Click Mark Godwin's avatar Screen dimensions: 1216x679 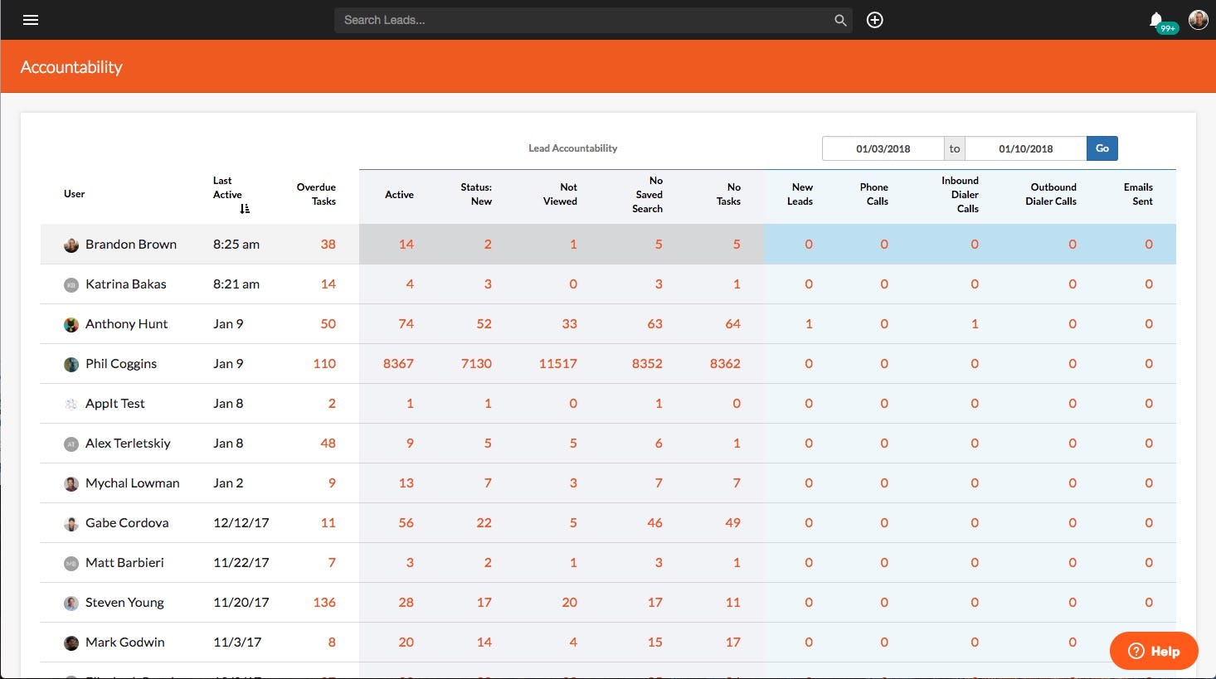(71, 643)
